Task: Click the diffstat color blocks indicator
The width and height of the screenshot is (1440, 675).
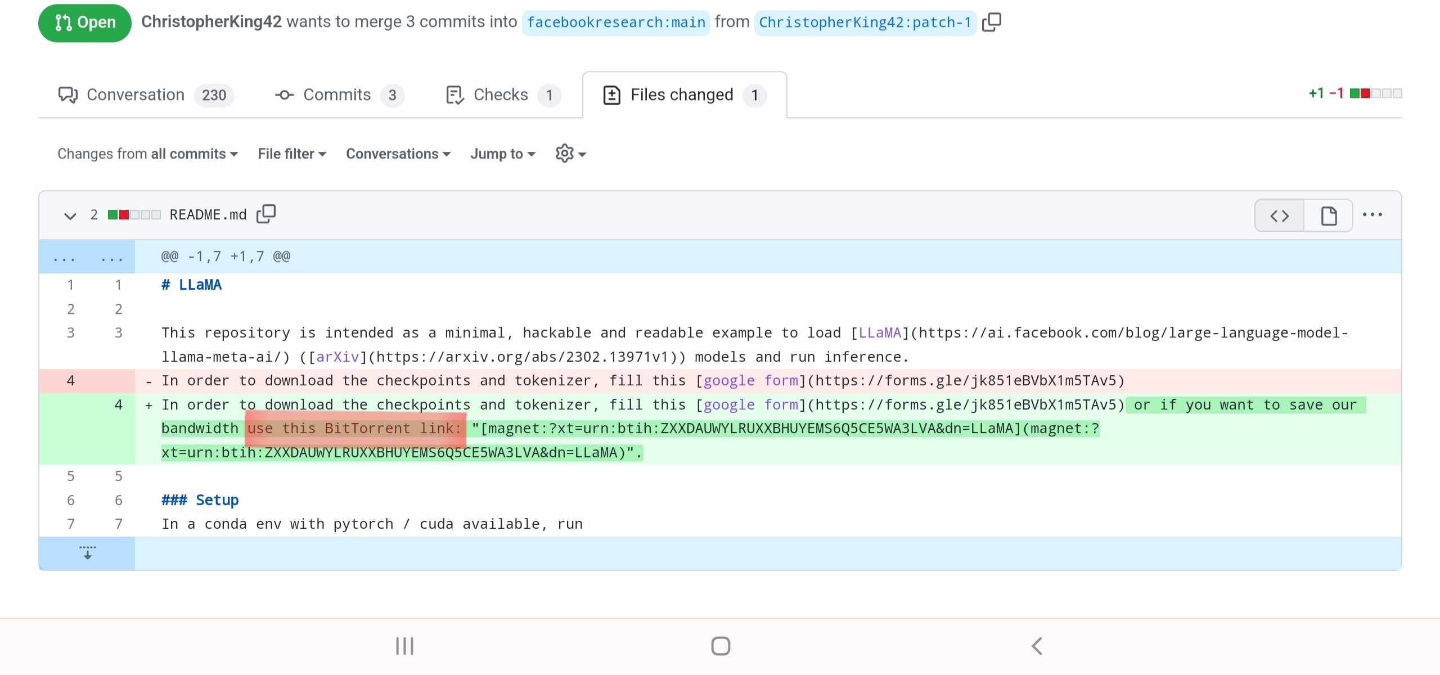Action: [1375, 93]
